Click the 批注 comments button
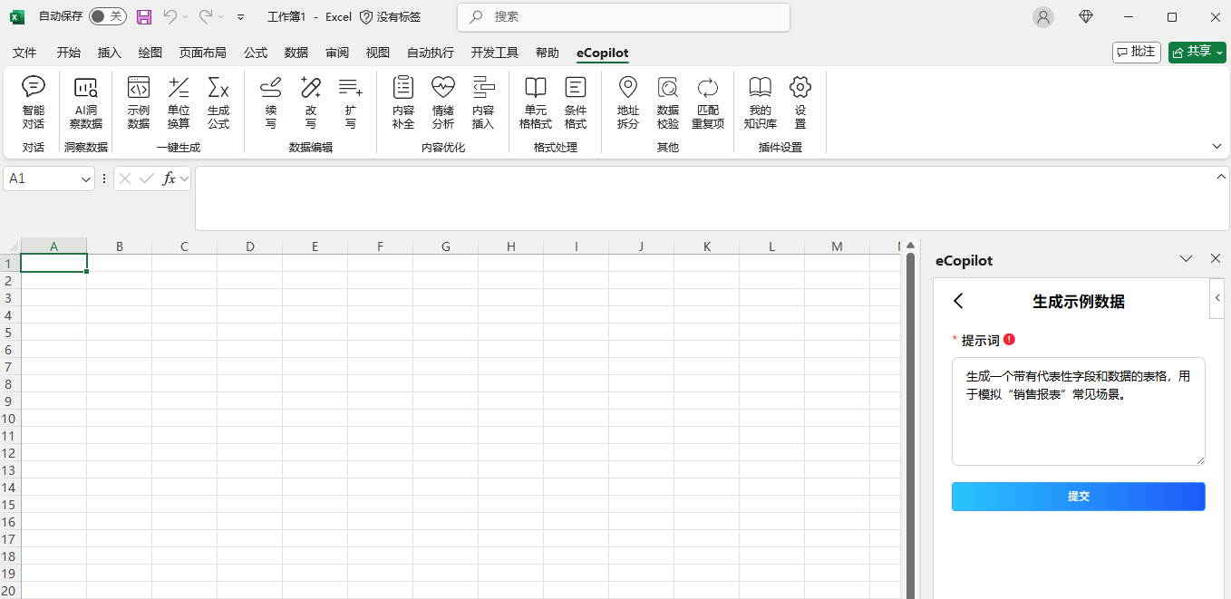 click(1136, 52)
